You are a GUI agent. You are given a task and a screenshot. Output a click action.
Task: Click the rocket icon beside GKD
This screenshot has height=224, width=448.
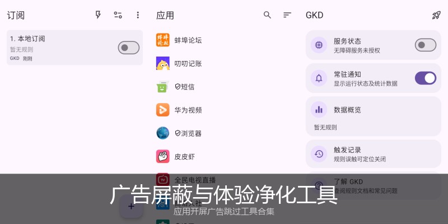[436, 15]
